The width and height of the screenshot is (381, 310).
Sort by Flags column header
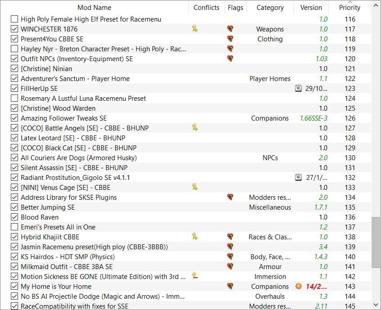coord(236,8)
